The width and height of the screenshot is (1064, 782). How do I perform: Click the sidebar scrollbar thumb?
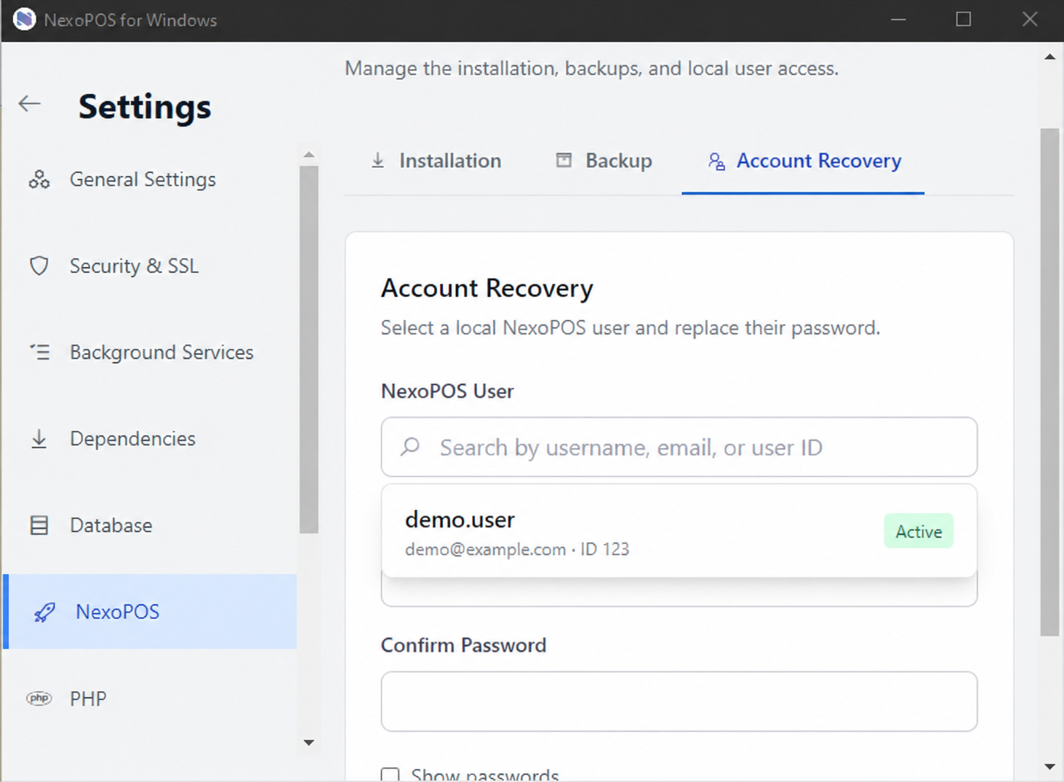click(309, 349)
